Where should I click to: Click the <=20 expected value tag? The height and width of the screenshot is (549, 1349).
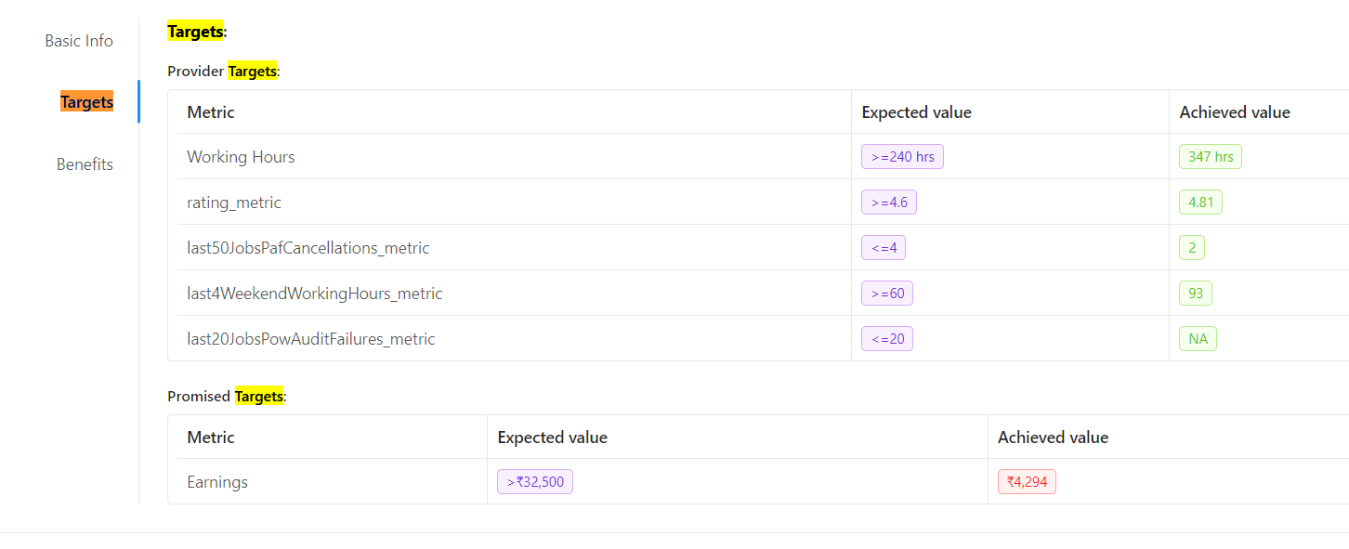[887, 339]
